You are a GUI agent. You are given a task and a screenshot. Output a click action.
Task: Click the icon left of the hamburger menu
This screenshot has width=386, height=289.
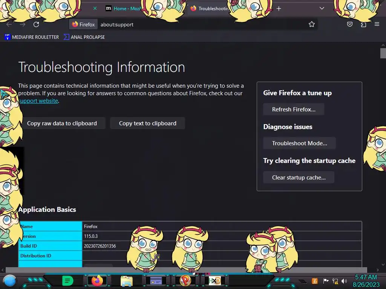[x=363, y=24]
